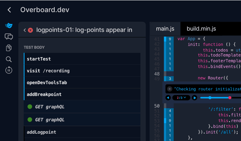241x141 pixels.
Task: Open the comments chat bubbles icon
Action: [9, 37]
